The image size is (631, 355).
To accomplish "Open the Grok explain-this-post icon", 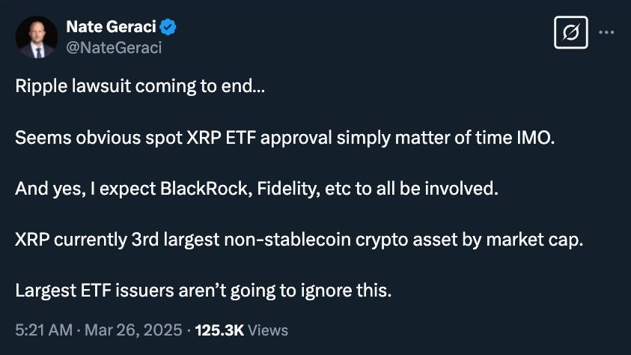I will (570, 33).
